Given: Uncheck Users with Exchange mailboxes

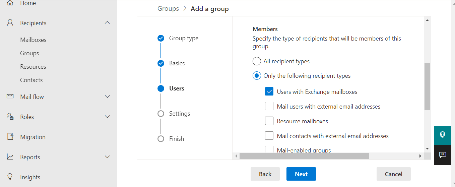Looking at the screenshot, I should 269,91.
